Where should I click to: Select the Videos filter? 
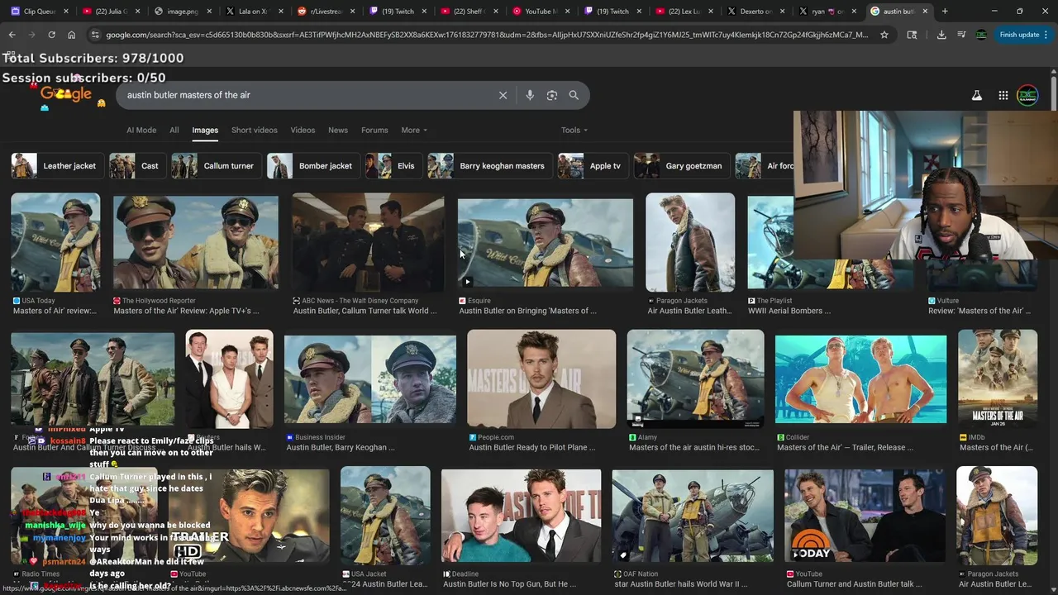[x=303, y=130]
